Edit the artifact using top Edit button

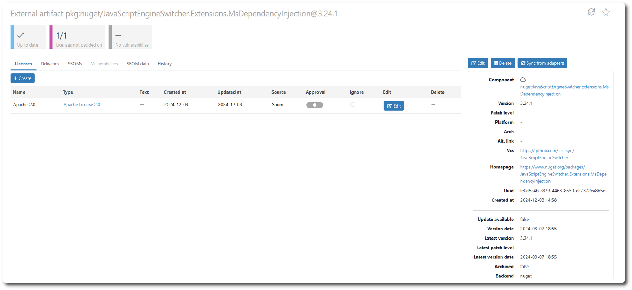(x=478, y=63)
